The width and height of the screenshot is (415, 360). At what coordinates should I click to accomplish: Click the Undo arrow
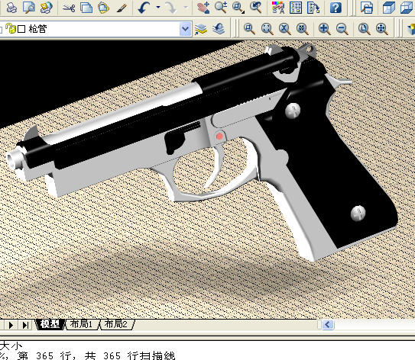[x=144, y=8]
